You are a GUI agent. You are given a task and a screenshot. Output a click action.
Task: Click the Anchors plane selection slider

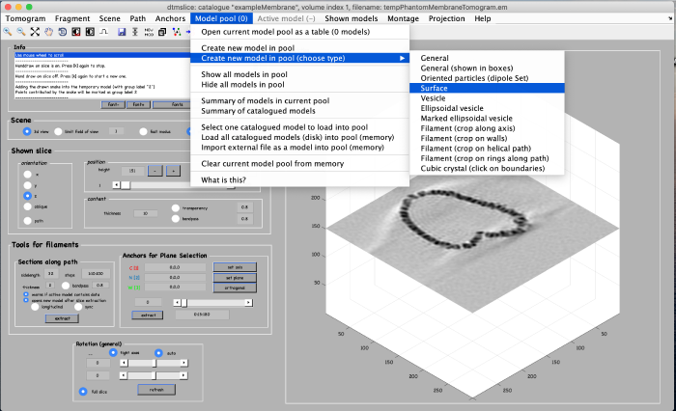point(213,303)
